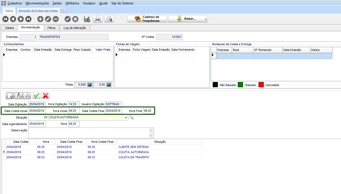Image resolution: width=341 pixels, height=194 pixels.
Task: Open the chart report settings icon
Action: click(87, 19)
